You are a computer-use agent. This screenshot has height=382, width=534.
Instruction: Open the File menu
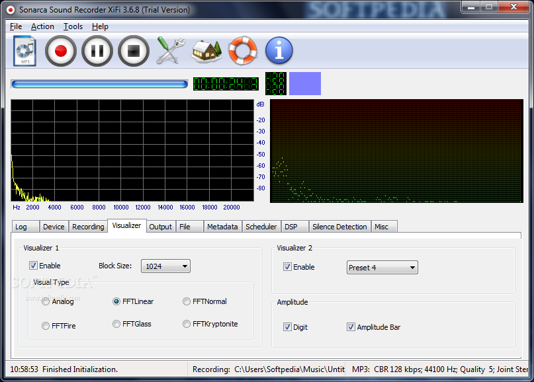(x=16, y=26)
